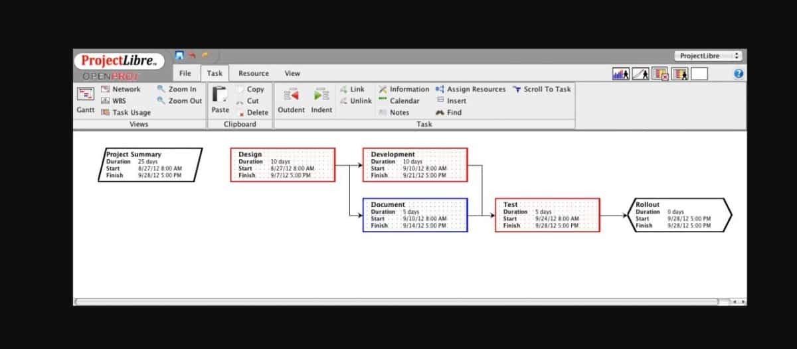Select the Document task node
Screen dimensions: 797x349
tap(415, 215)
